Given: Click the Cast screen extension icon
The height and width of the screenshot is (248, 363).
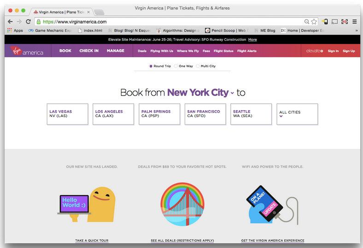Looking at the screenshot, I should tap(334, 22).
